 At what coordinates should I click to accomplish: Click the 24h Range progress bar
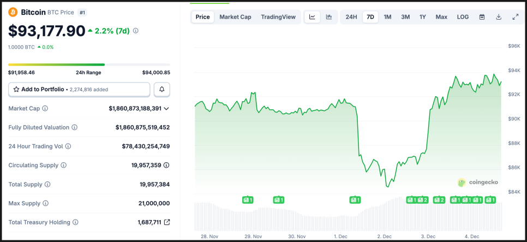[89, 65]
